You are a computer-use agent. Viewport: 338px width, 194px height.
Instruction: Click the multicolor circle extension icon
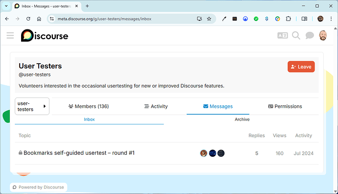pos(277,19)
